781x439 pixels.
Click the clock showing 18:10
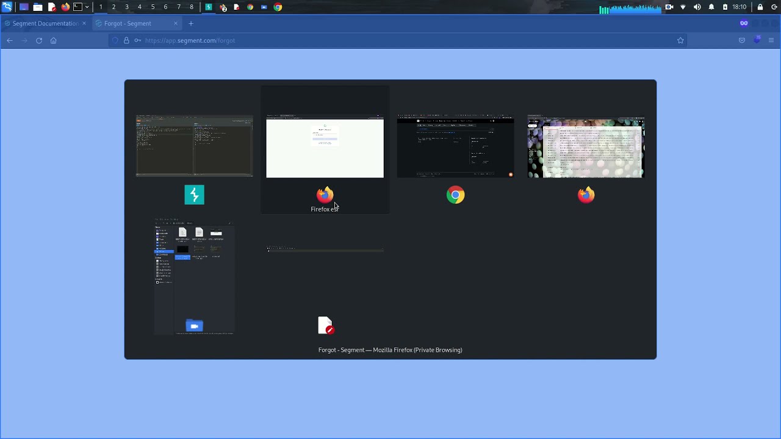click(739, 7)
